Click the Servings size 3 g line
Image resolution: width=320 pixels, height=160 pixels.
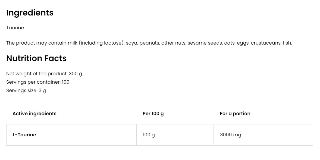[26, 90]
